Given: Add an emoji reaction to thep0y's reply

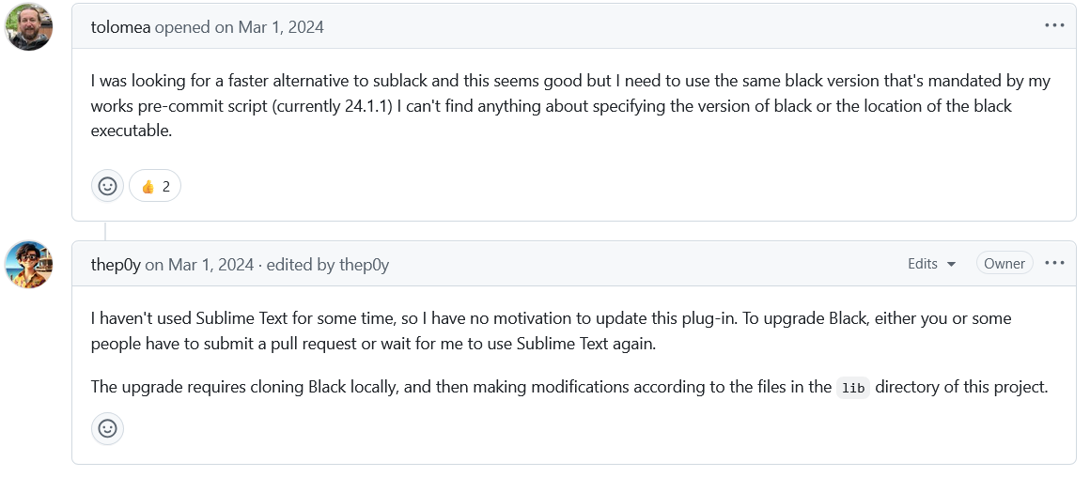Looking at the screenshot, I should pos(108,428).
